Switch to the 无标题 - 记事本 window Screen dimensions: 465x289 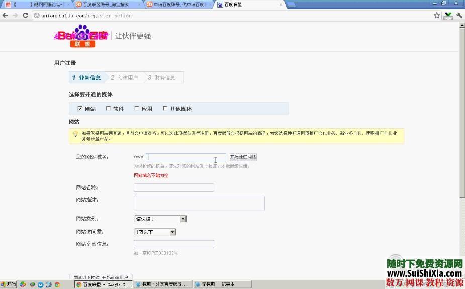pos(221,284)
